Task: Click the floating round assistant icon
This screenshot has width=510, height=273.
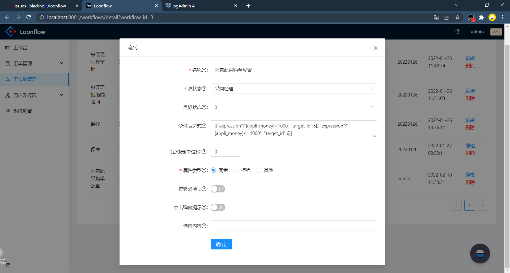Action: tap(480, 254)
